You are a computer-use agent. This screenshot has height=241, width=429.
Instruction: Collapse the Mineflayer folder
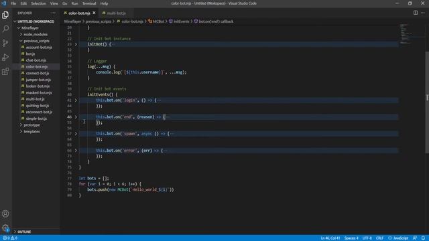30,28
